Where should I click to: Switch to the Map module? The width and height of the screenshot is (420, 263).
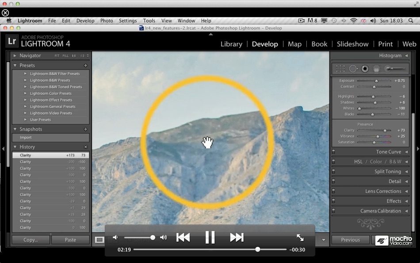tap(294, 44)
